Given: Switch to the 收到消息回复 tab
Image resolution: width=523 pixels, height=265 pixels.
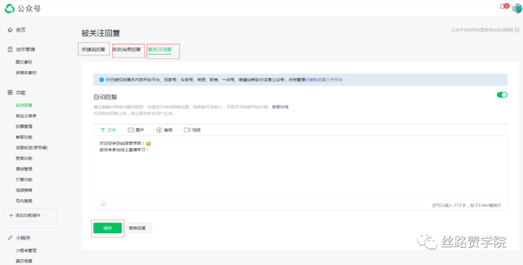Looking at the screenshot, I should pyautogui.click(x=127, y=50).
